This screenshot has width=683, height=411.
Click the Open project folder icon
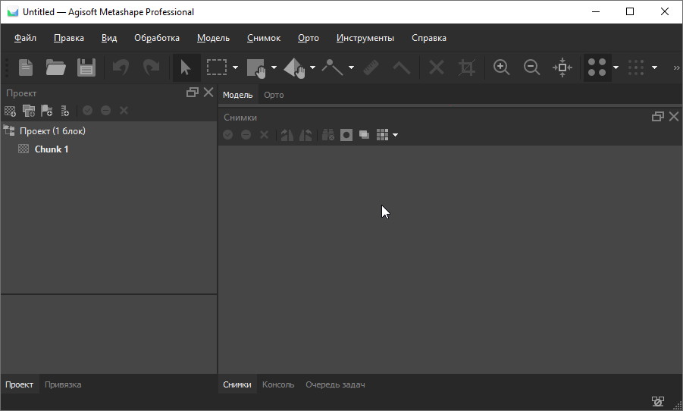(55, 67)
